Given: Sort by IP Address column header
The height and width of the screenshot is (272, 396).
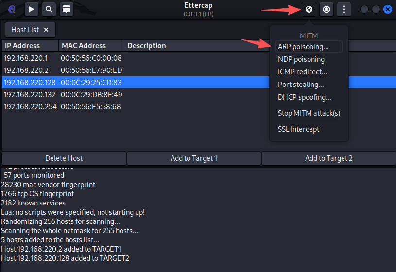Looking at the screenshot, I should pos(30,46).
